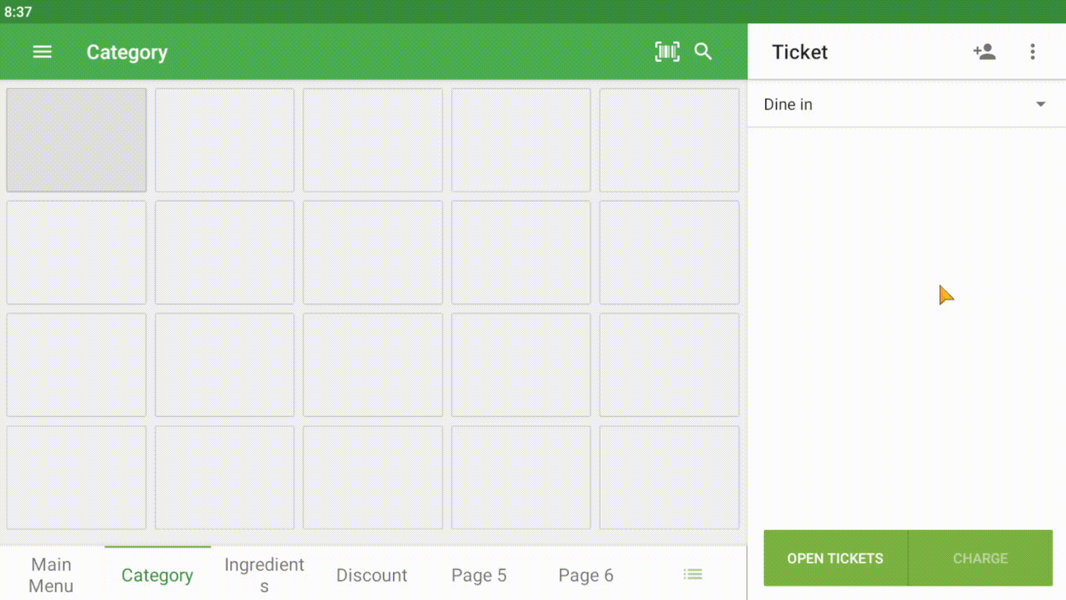
Task: Switch to the Main Menu tab
Action: 52,574
